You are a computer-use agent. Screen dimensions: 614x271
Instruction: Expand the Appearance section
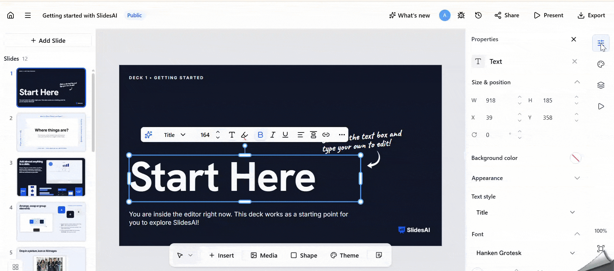pyautogui.click(x=577, y=178)
